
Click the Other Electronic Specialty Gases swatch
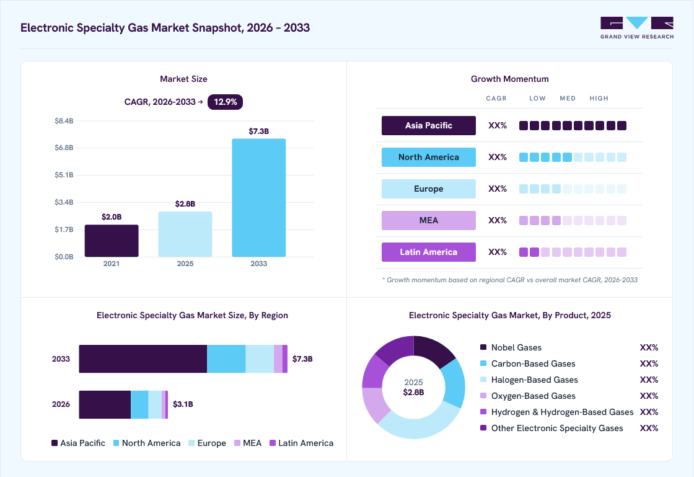pos(483,428)
